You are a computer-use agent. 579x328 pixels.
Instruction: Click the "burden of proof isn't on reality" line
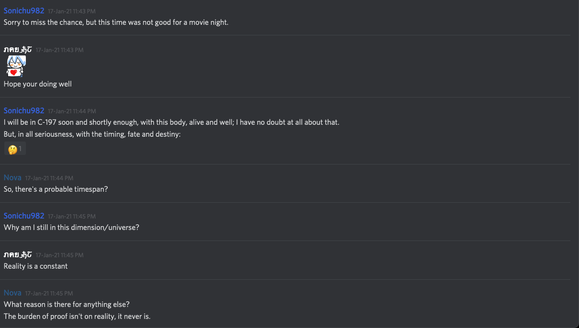tap(77, 316)
